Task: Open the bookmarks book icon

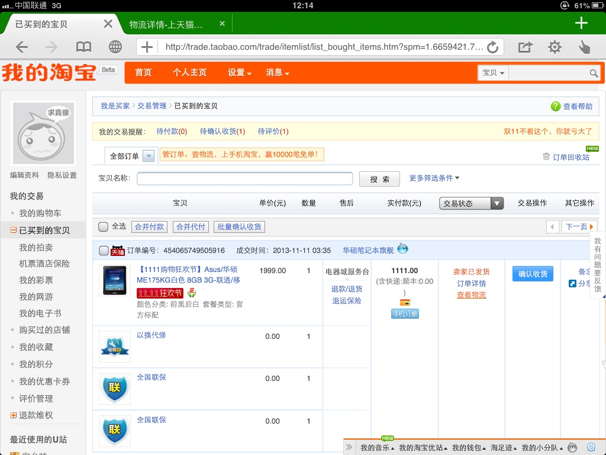Action: coord(83,47)
